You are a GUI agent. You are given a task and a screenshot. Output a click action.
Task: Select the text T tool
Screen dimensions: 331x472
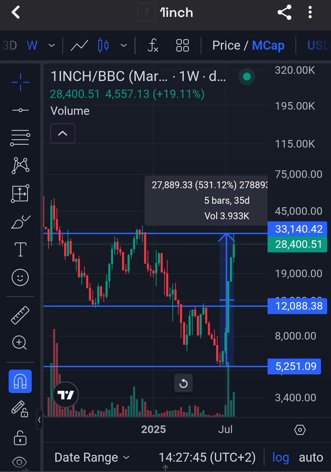pyautogui.click(x=20, y=249)
